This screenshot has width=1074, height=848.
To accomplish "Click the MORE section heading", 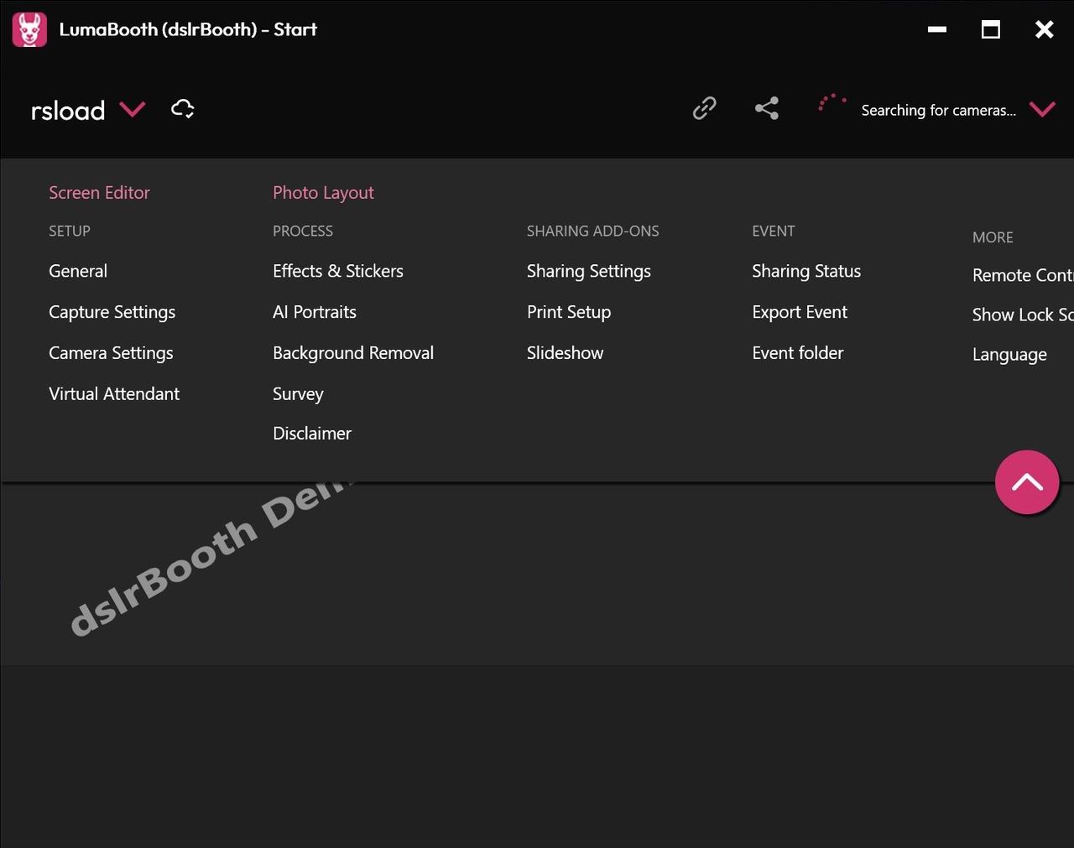I will [x=993, y=237].
